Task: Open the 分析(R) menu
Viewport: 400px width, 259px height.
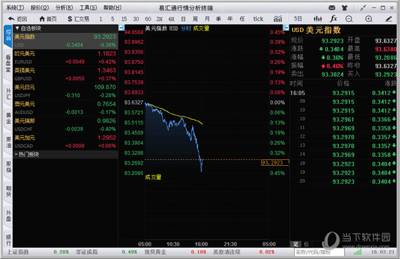Action: tap(64, 7)
